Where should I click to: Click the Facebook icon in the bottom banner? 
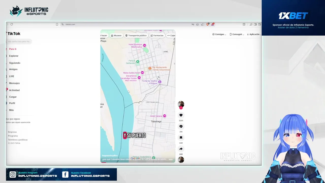(x=65, y=174)
